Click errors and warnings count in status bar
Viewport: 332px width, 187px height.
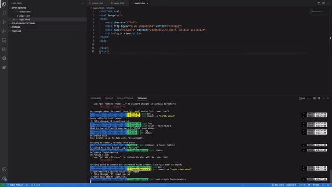coord(35,185)
